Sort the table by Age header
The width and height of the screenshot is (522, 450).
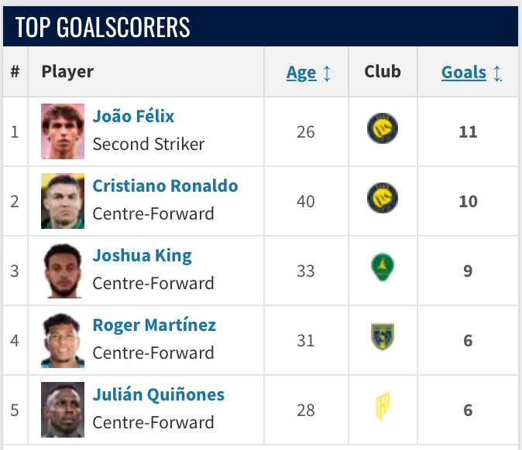point(301,73)
